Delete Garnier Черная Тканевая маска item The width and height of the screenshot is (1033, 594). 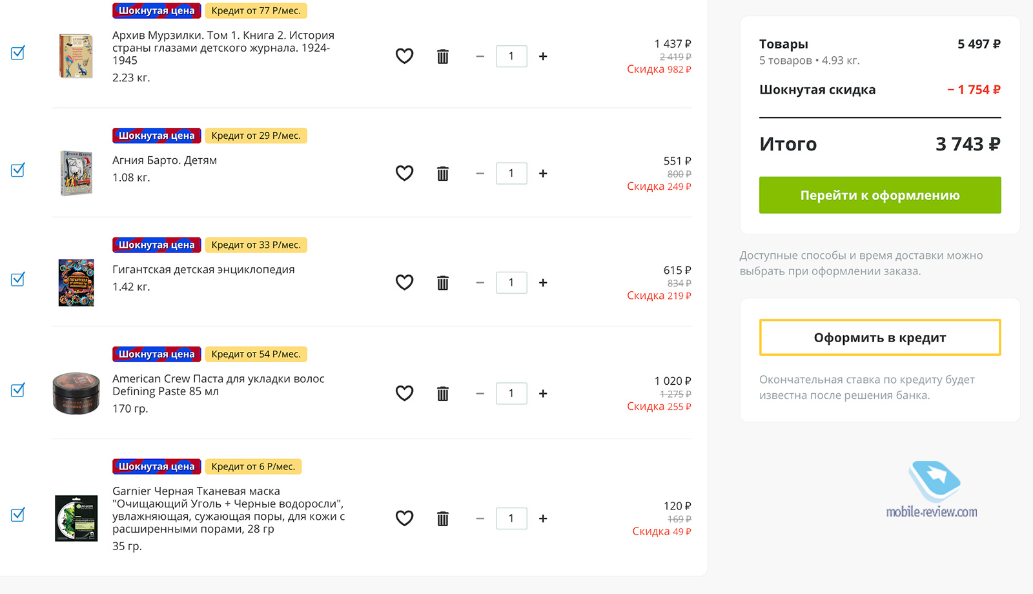coord(443,518)
